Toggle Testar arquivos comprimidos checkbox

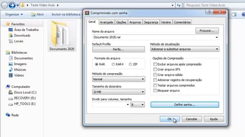[155, 85]
